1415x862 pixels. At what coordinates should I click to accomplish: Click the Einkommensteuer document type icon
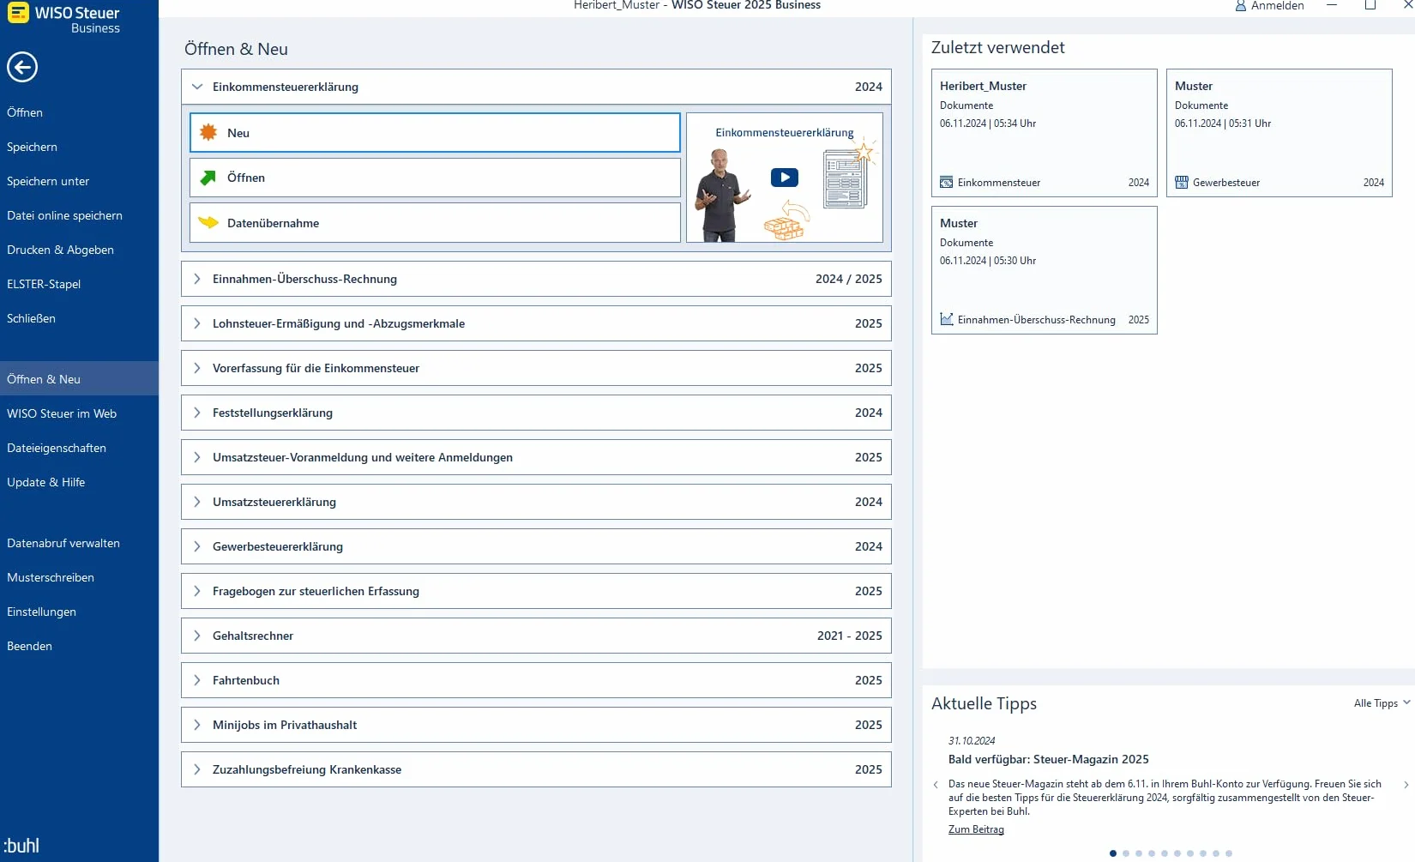click(947, 183)
